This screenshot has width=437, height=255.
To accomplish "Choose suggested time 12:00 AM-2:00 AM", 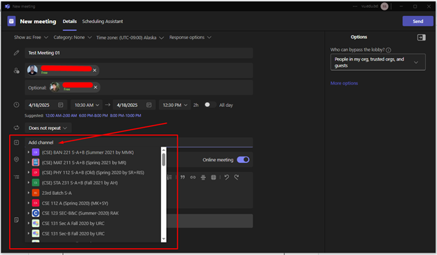I will pos(61,115).
